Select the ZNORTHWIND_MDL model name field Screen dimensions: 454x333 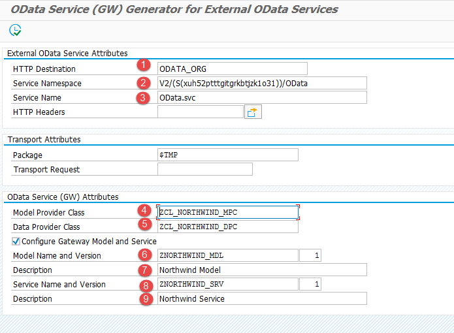(227, 255)
